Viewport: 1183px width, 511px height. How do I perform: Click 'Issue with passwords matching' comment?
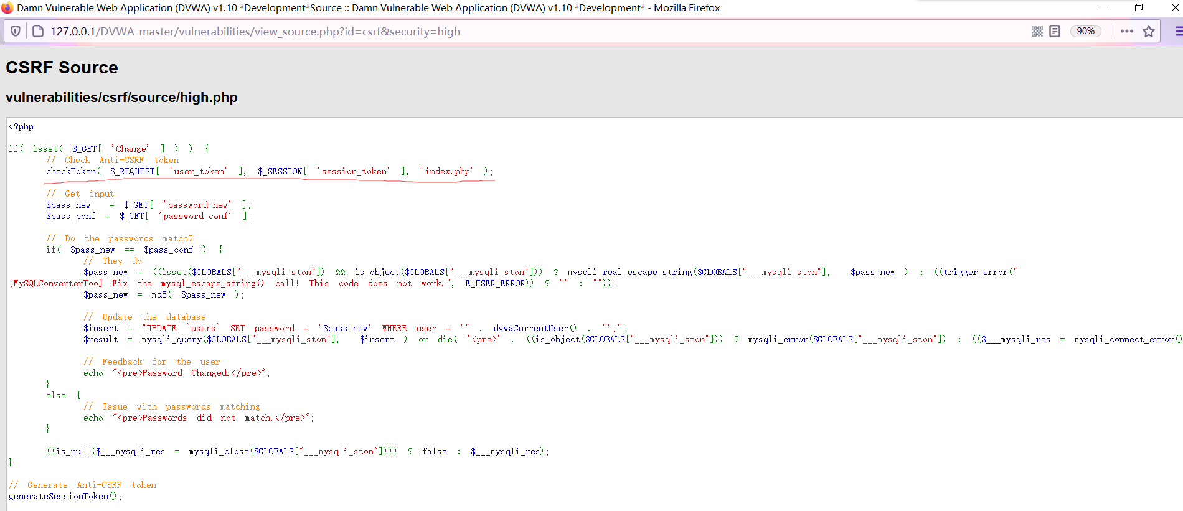click(172, 406)
